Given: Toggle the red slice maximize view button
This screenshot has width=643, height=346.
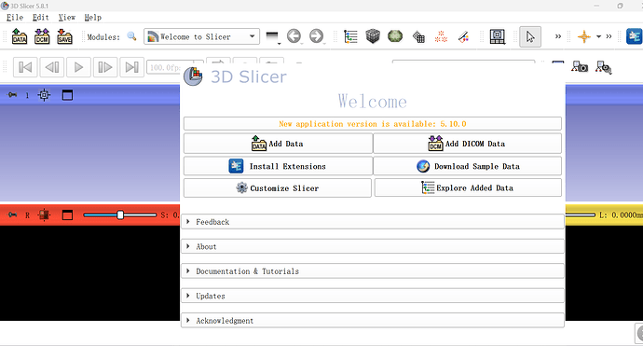Looking at the screenshot, I should [x=67, y=215].
